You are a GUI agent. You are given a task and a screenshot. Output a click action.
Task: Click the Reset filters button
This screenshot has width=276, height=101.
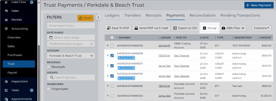85,18
